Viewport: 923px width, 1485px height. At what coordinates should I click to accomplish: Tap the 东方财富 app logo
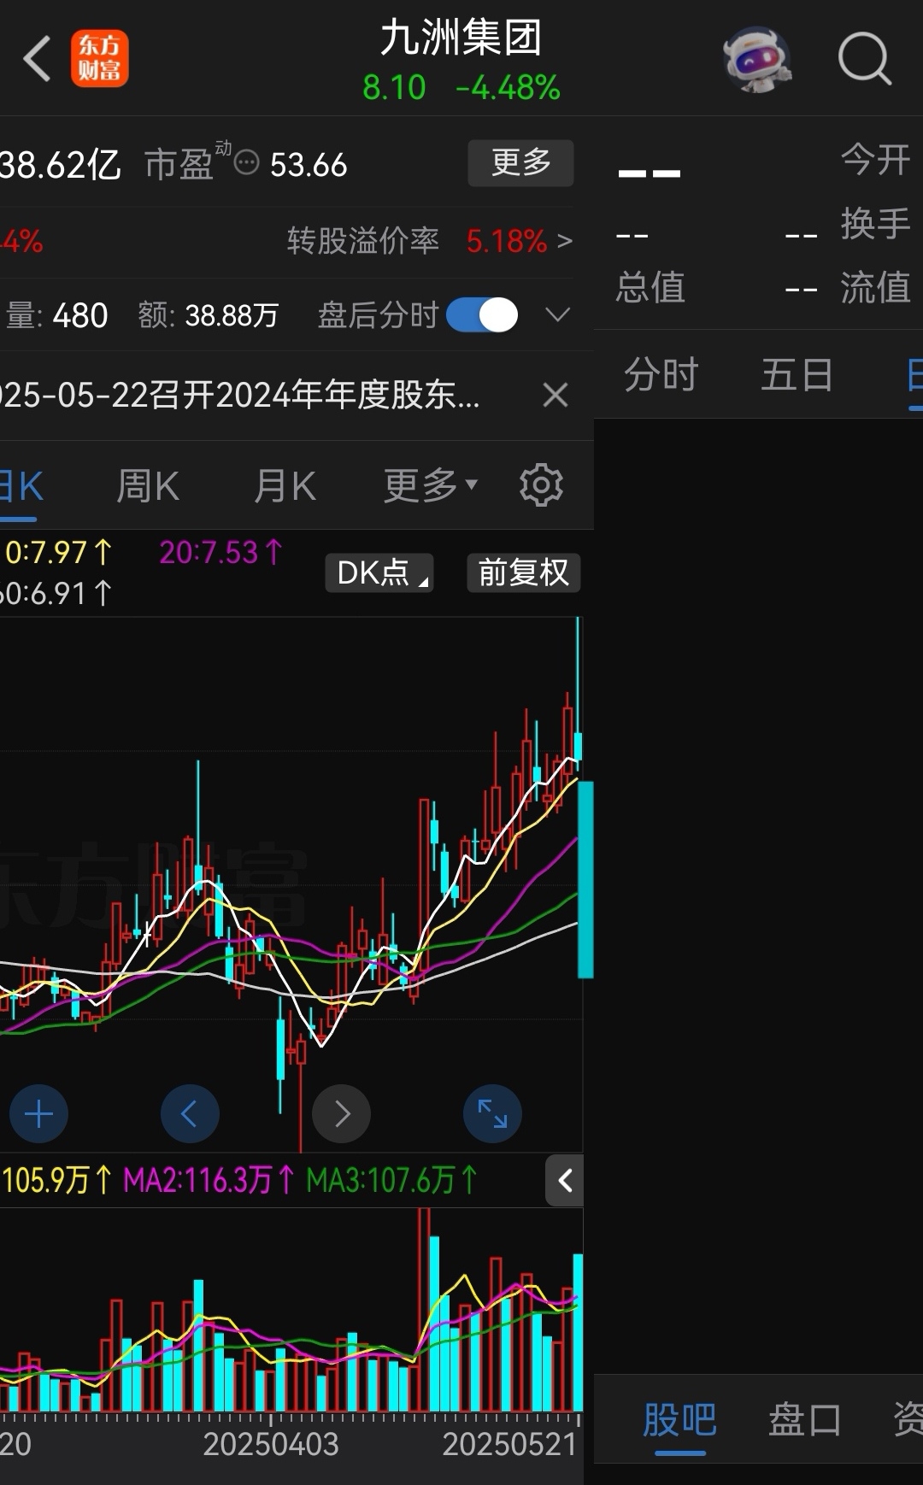point(99,58)
